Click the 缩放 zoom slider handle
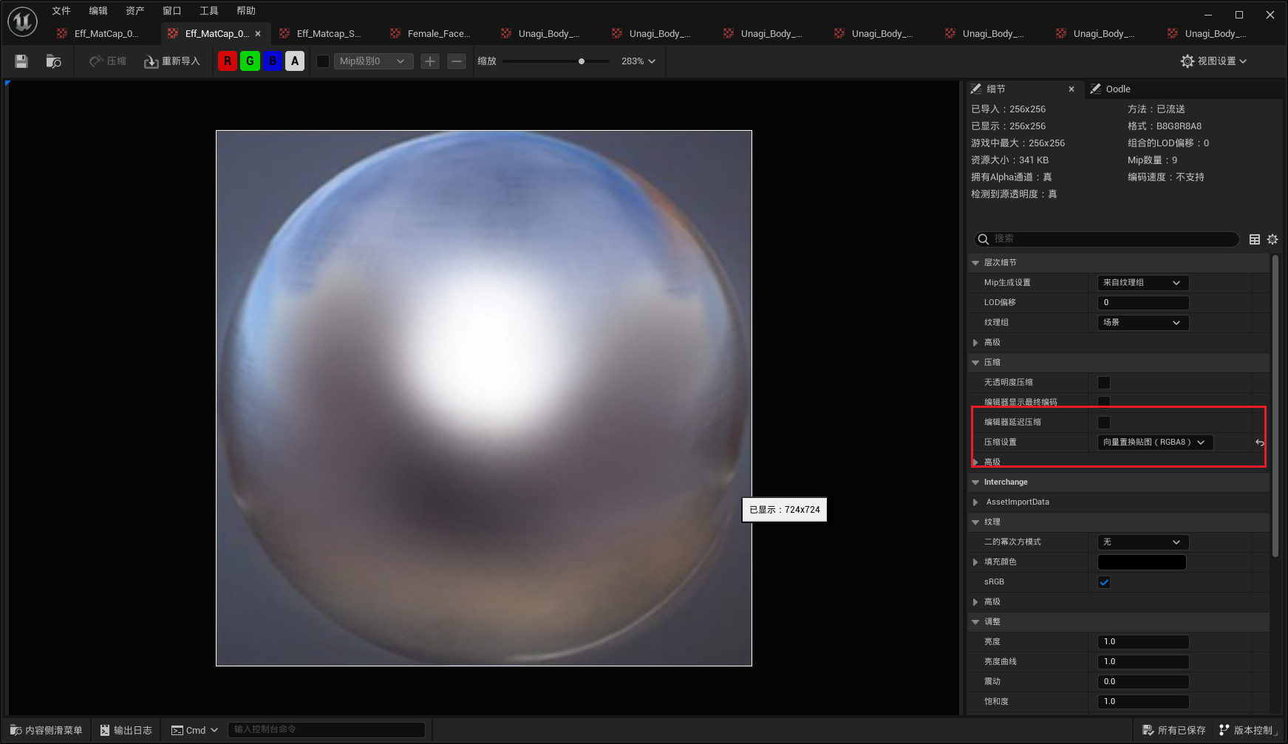The height and width of the screenshot is (744, 1288). coord(582,61)
